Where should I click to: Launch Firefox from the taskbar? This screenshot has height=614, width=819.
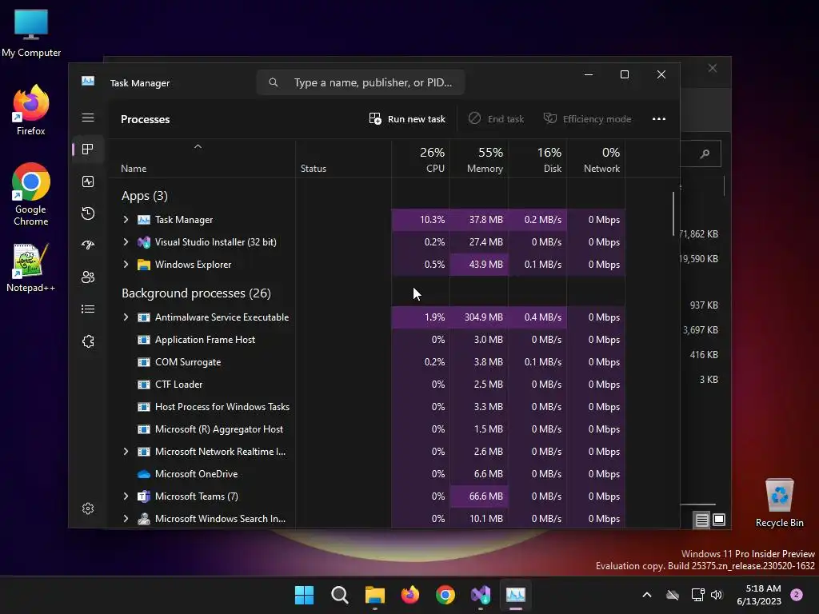tap(410, 595)
